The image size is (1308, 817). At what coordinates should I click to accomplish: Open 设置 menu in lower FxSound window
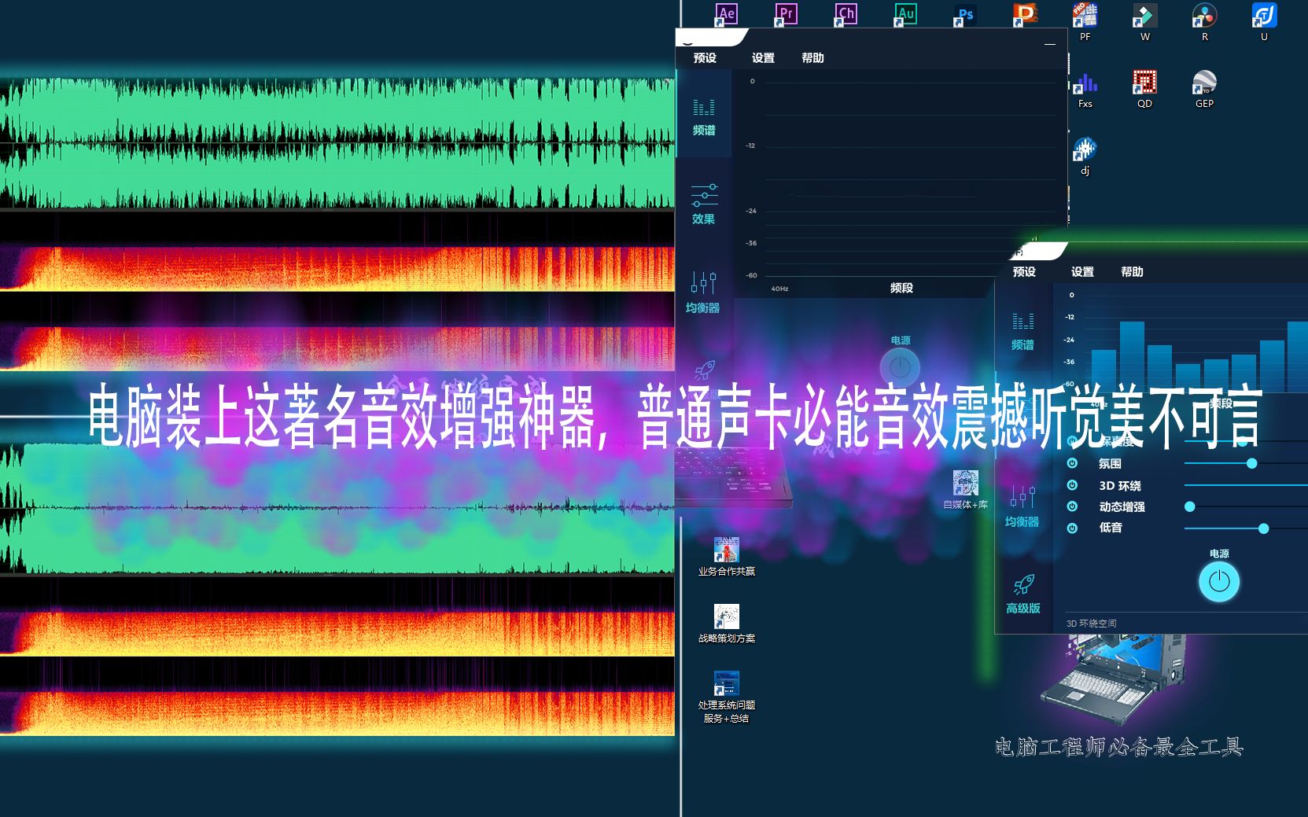[1082, 272]
